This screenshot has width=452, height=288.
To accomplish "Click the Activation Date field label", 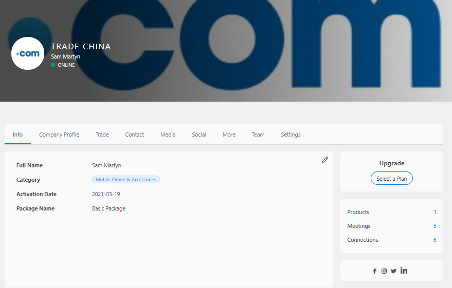I will (37, 194).
